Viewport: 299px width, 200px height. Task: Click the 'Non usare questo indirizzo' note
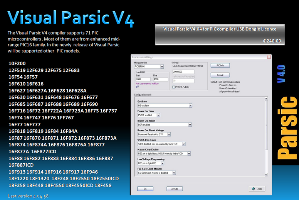point(147,83)
